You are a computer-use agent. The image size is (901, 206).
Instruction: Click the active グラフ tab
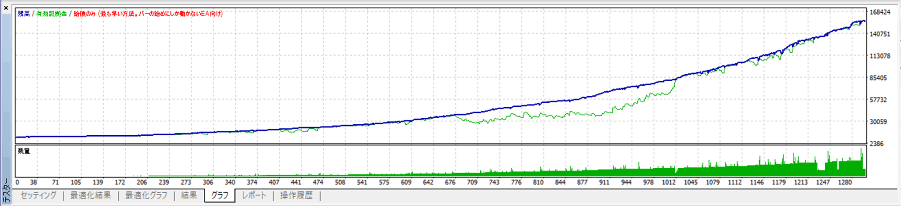220,195
